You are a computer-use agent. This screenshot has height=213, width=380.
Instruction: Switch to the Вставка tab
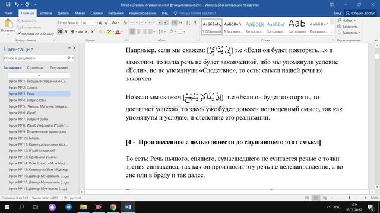point(46,13)
